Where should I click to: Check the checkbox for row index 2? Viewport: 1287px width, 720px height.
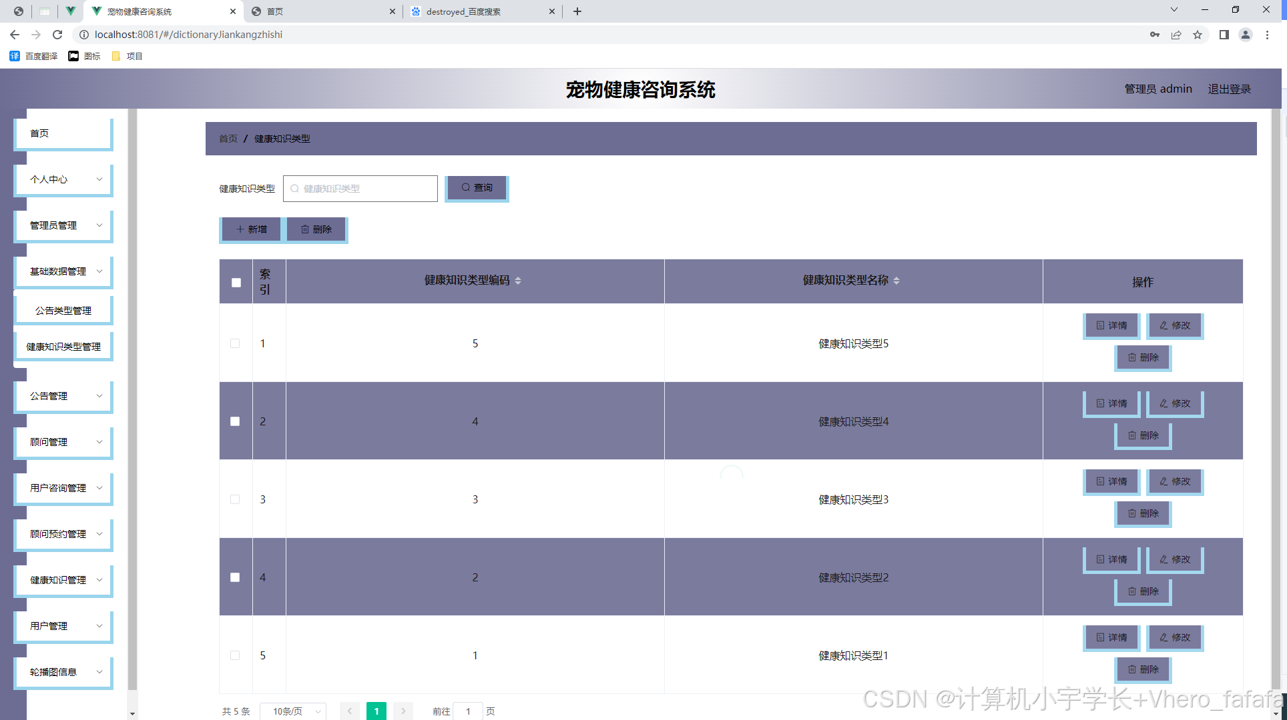click(235, 421)
